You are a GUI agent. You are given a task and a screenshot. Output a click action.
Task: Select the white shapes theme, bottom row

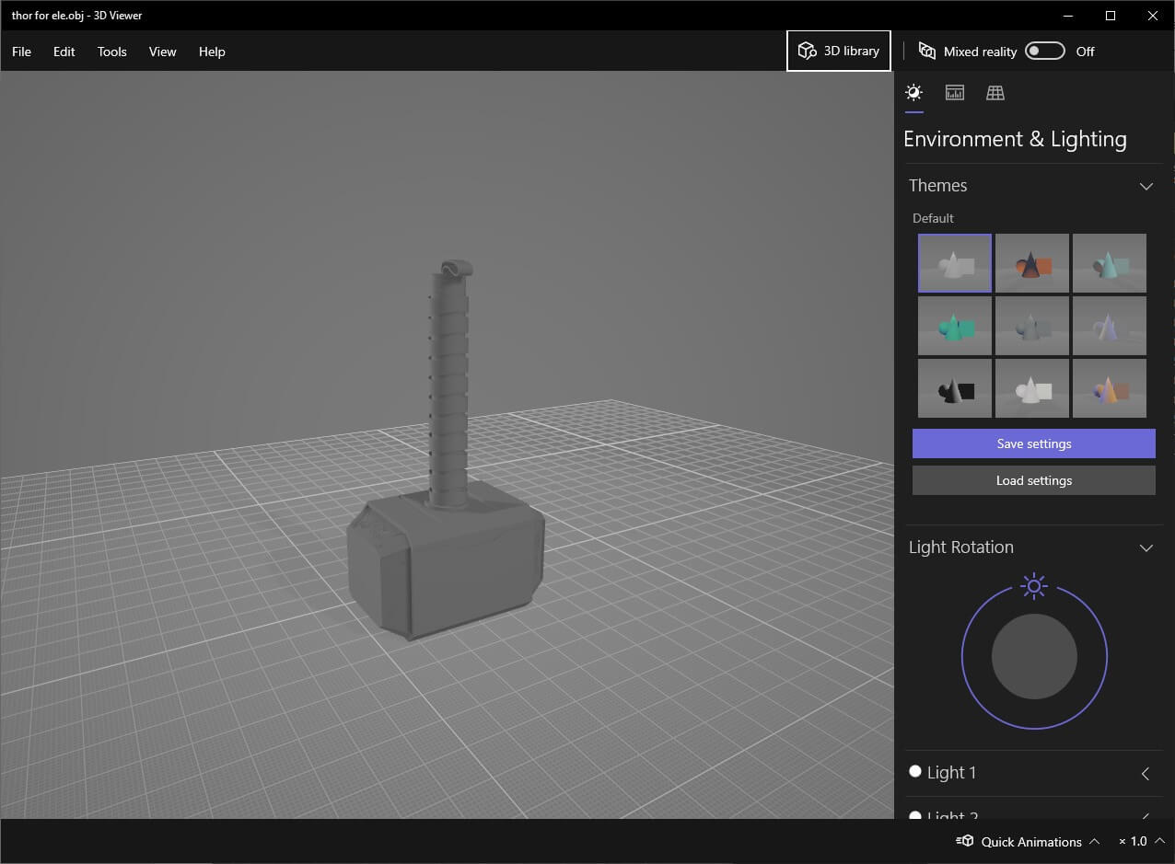point(1032,388)
